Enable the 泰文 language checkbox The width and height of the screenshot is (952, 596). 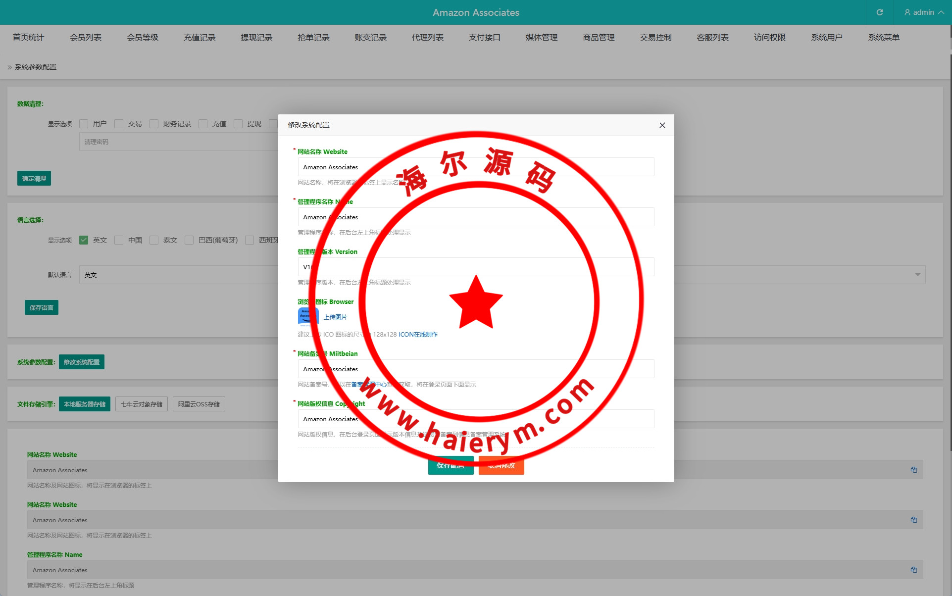click(154, 240)
